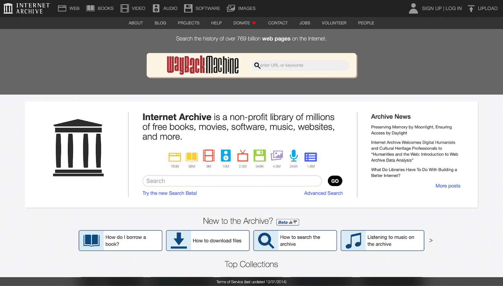Image resolution: width=503 pixels, height=286 pixels.
Task: Click the UPLOAD text label
Action: [x=488, y=8]
